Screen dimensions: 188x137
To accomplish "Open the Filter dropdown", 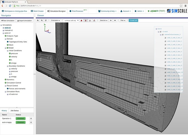I will coord(123,21).
